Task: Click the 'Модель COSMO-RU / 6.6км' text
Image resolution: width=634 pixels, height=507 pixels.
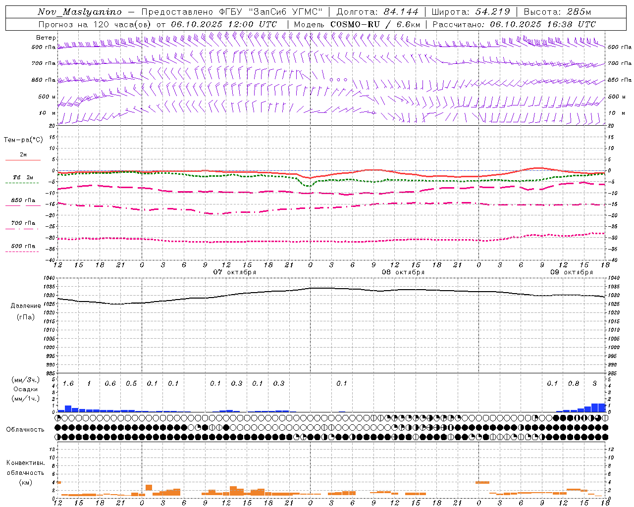Action: coord(357,24)
